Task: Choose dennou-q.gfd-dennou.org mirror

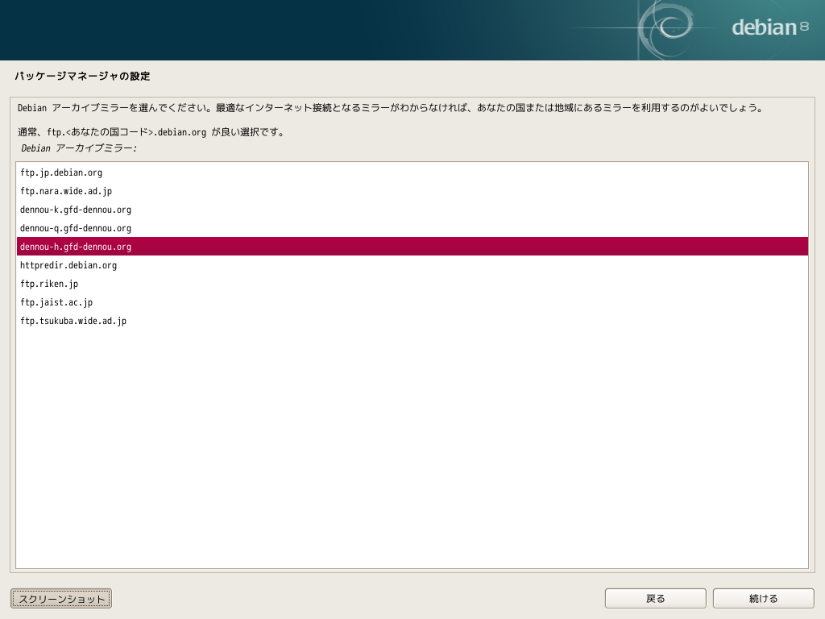Action: (x=412, y=228)
